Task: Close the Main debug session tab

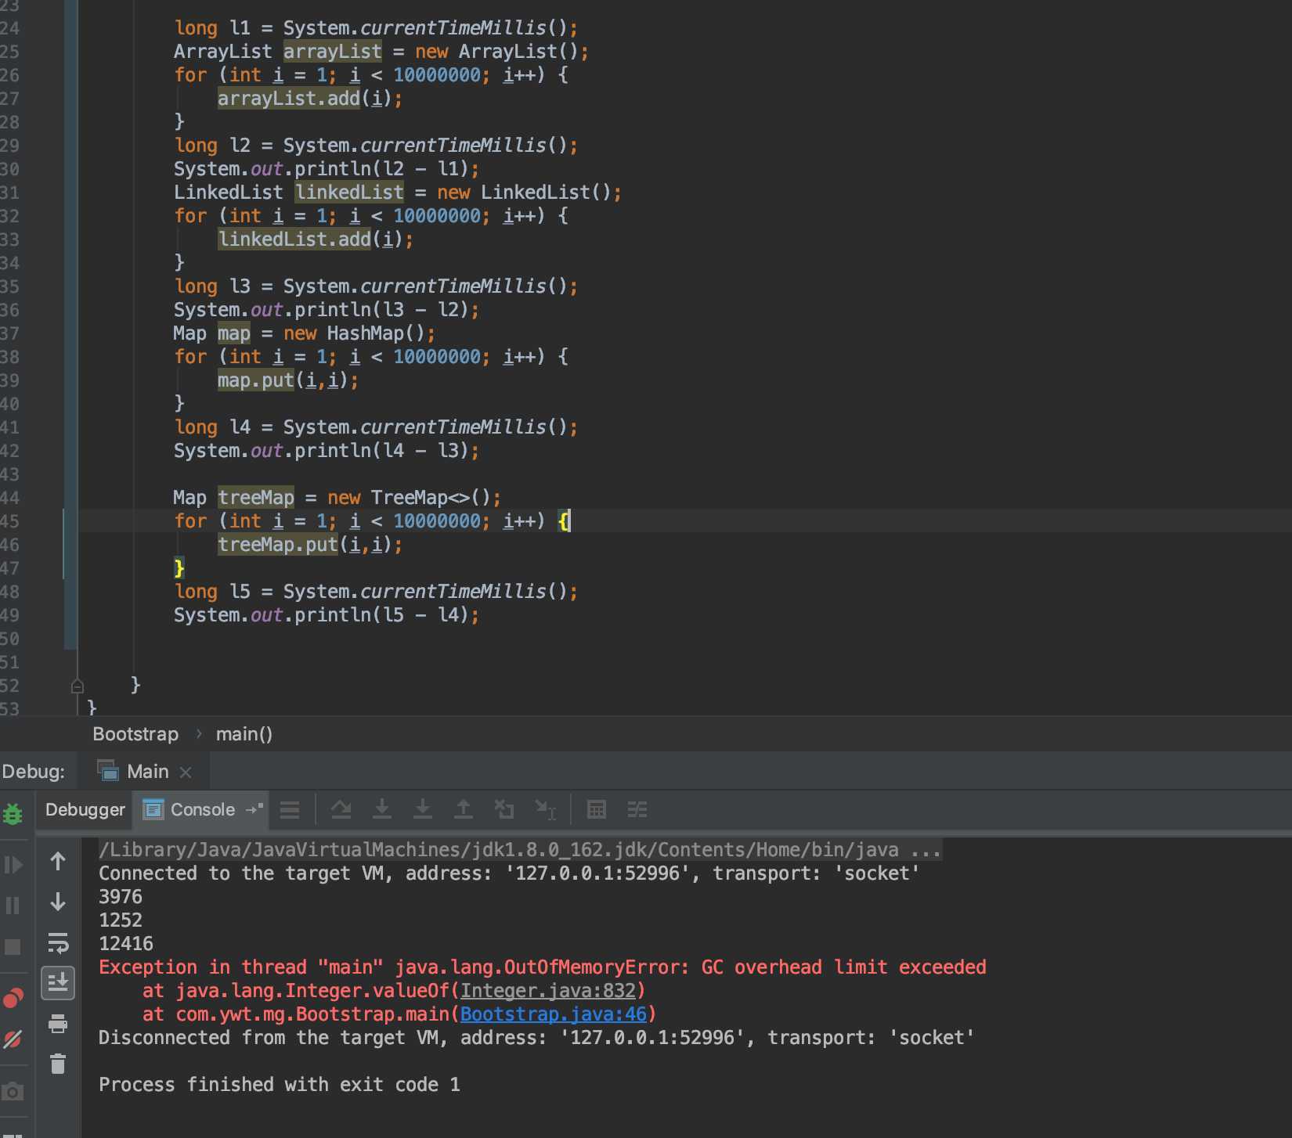Action: click(186, 772)
